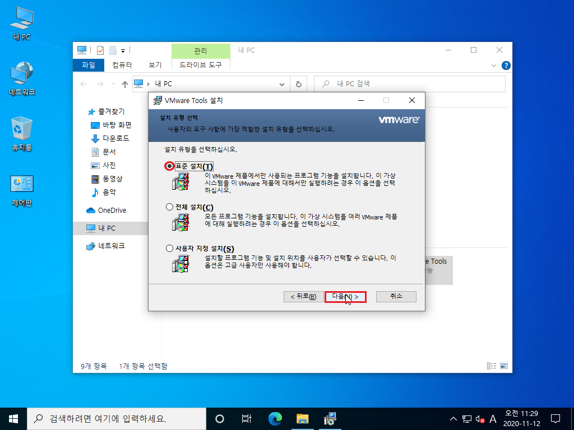Screen dimensions: 574x430
Task: Select 즐겨찾기 in navigation pane
Action: click(107, 111)
